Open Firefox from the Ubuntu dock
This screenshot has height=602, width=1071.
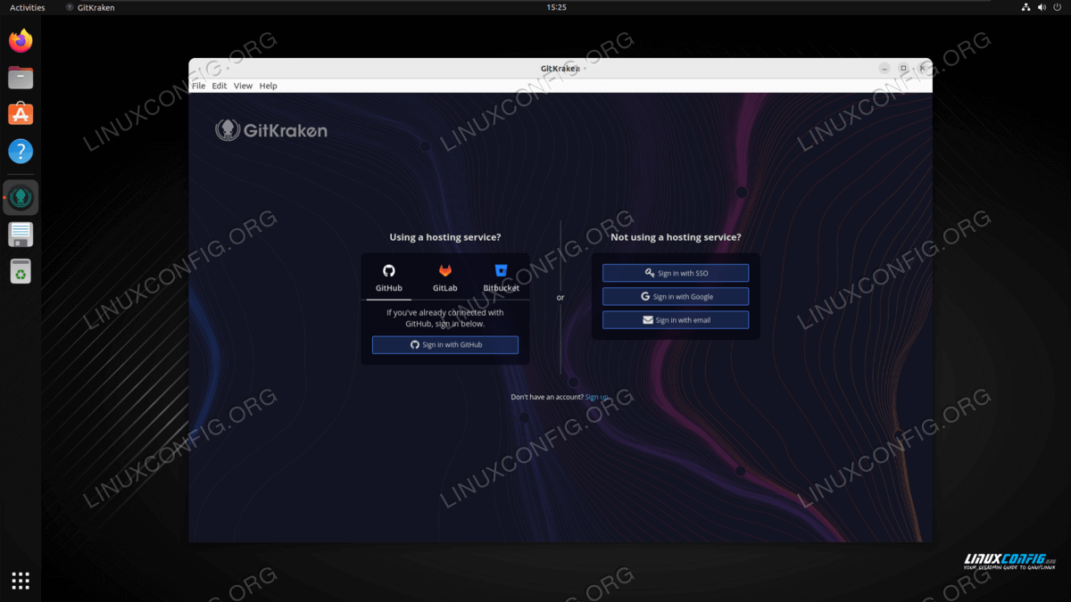pos(21,41)
